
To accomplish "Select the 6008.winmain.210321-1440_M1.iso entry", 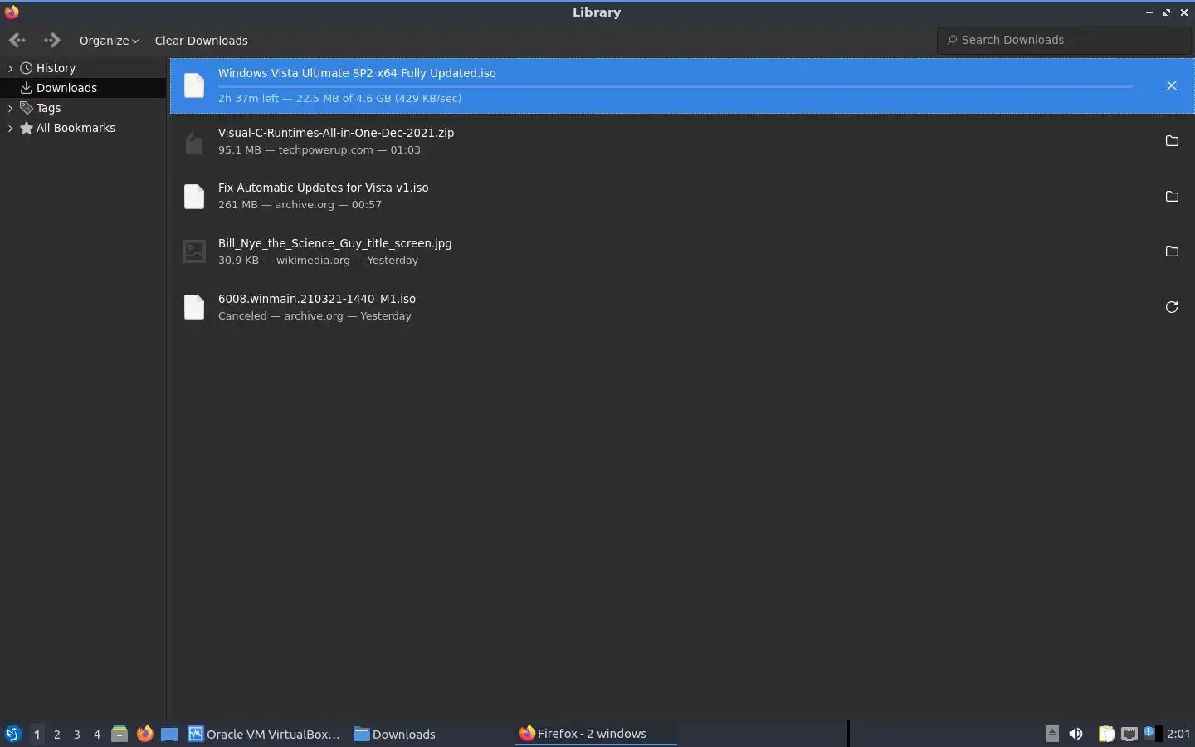I will [x=682, y=307].
